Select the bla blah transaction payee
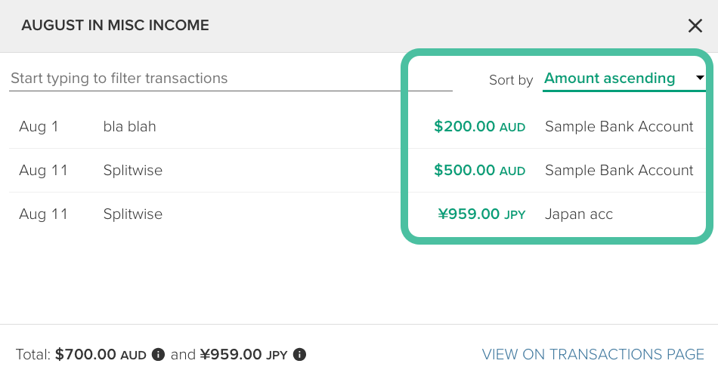The width and height of the screenshot is (718, 379). pyautogui.click(x=129, y=127)
